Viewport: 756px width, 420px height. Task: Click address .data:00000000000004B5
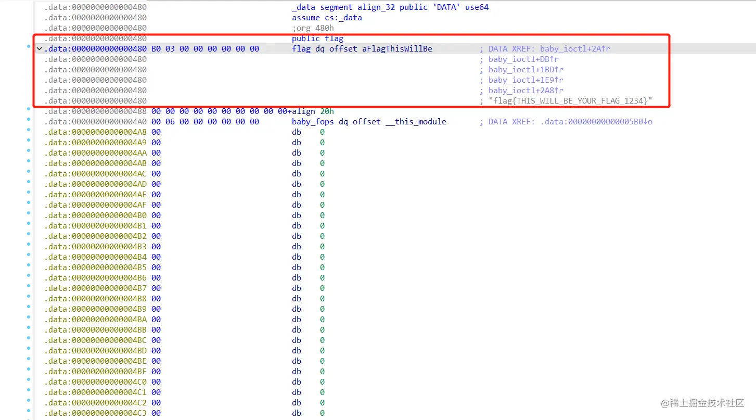[x=95, y=268]
